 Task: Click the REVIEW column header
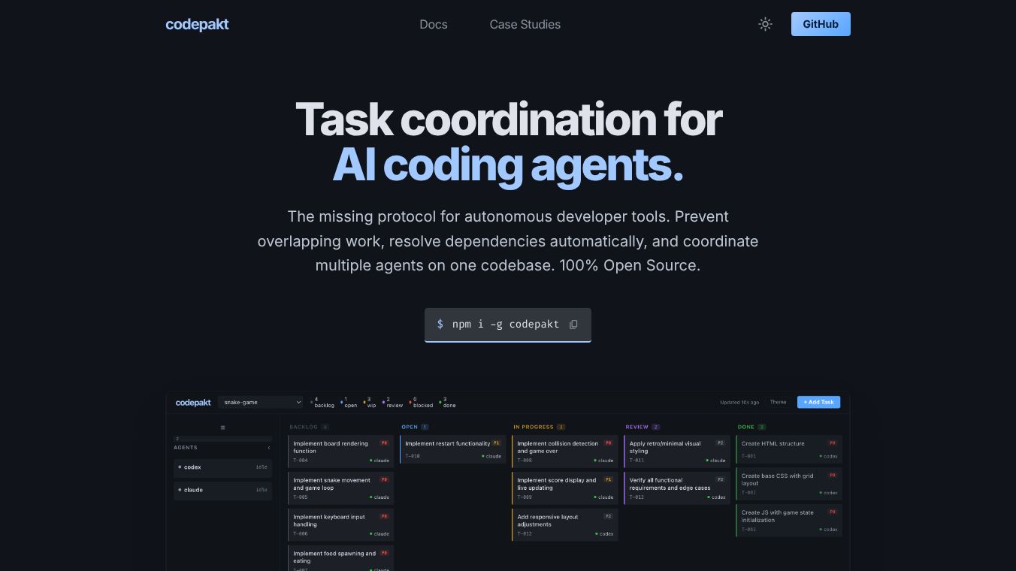point(643,427)
